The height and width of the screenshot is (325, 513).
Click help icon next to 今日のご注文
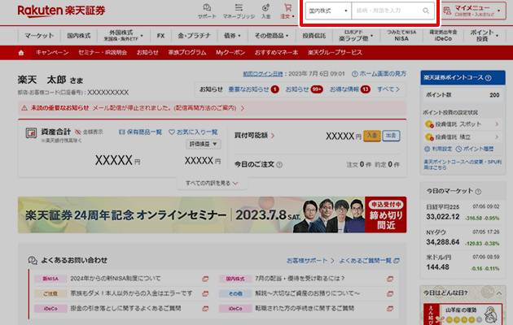tap(279, 165)
